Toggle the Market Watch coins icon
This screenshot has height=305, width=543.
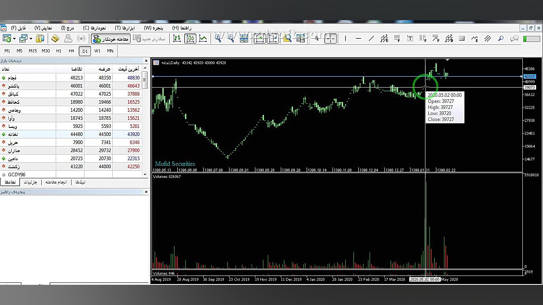point(40,38)
